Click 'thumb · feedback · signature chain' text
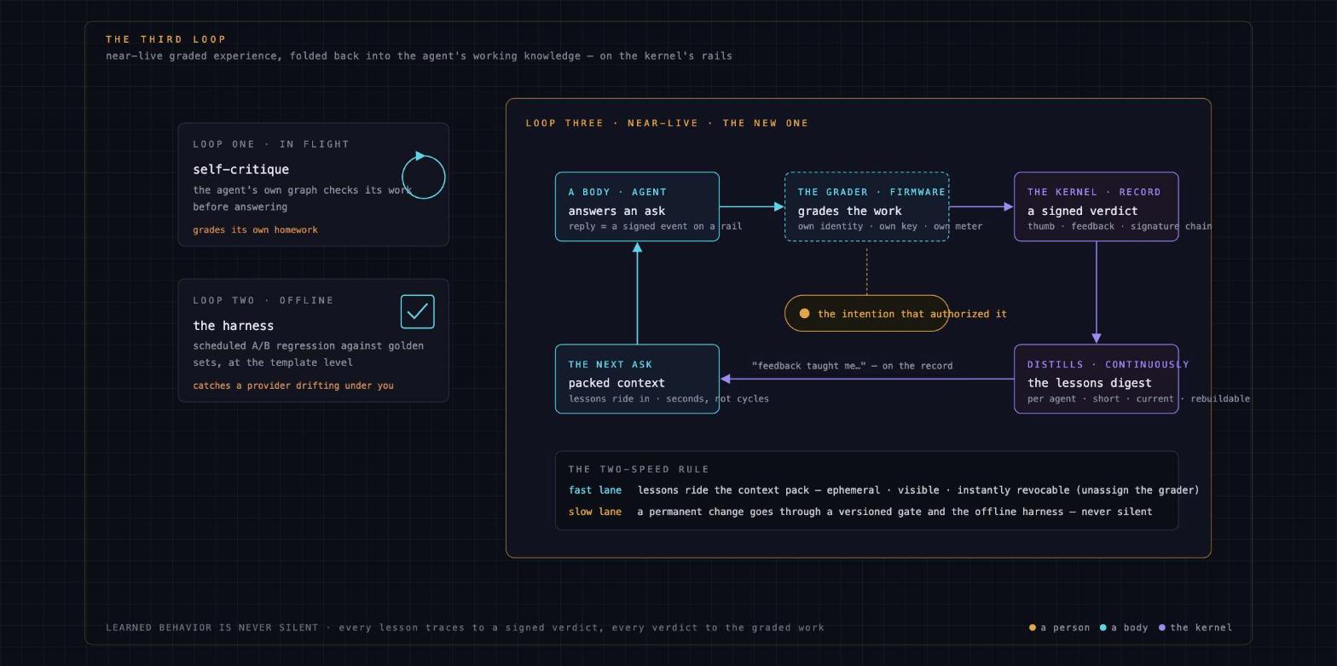This screenshot has width=1337, height=666. pos(1120,227)
